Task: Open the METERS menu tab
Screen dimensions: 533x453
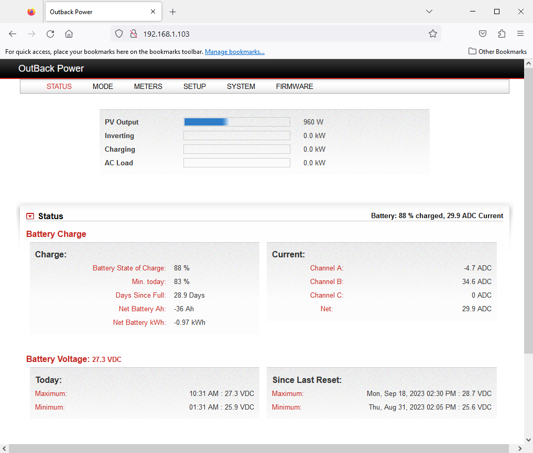Action: point(148,87)
